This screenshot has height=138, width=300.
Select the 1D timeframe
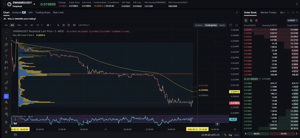(x=38, y=25)
